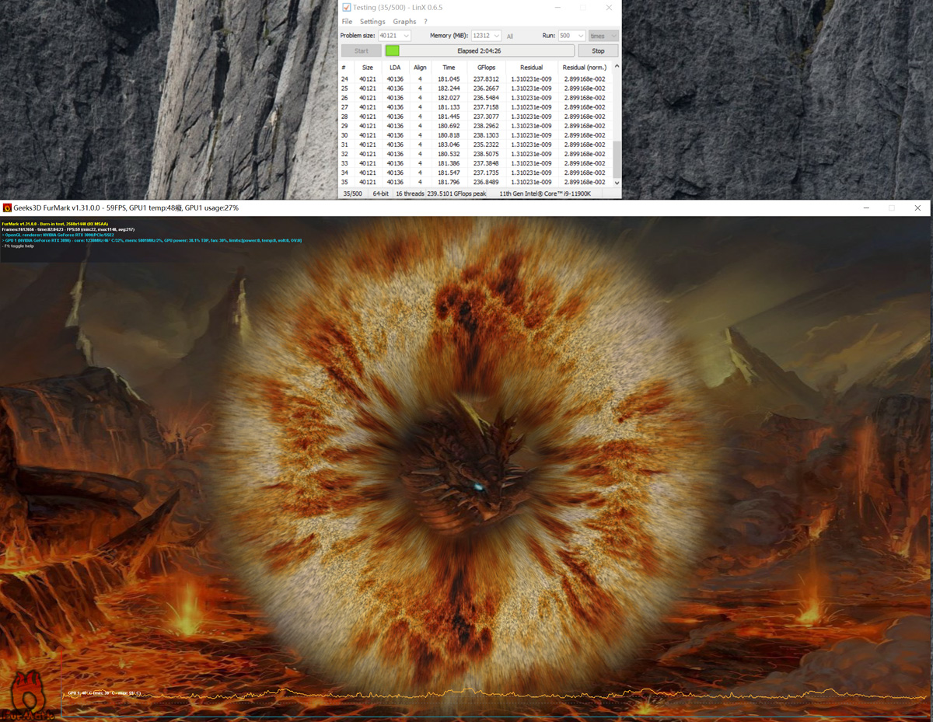Click the scroll down arrow in results table

point(617,183)
